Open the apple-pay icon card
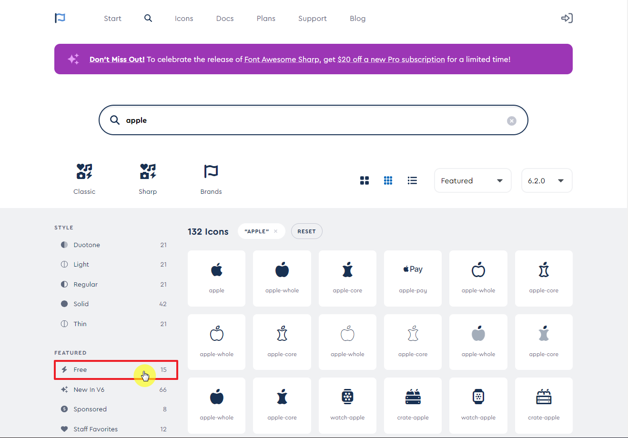The height and width of the screenshot is (438, 628). click(413, 279)
